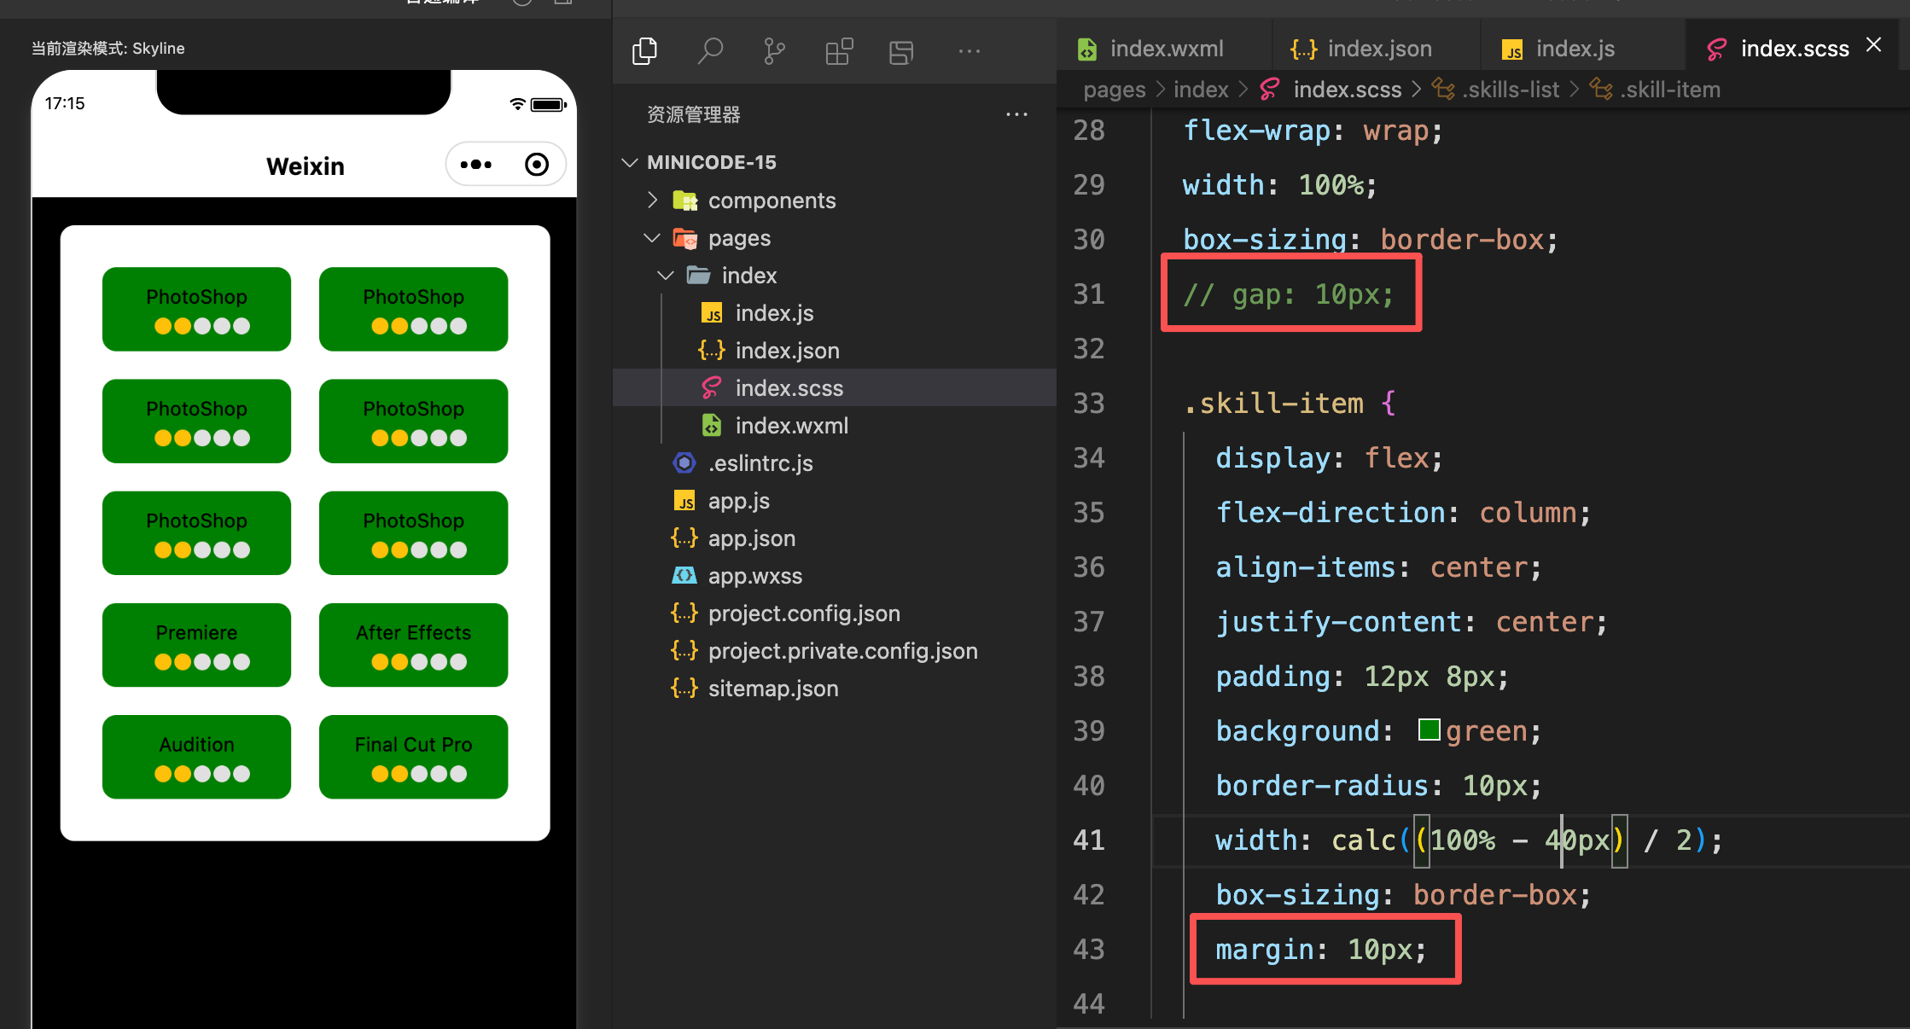
Task: Switch to the index.js editor tab
Action: pos(1575,49)
